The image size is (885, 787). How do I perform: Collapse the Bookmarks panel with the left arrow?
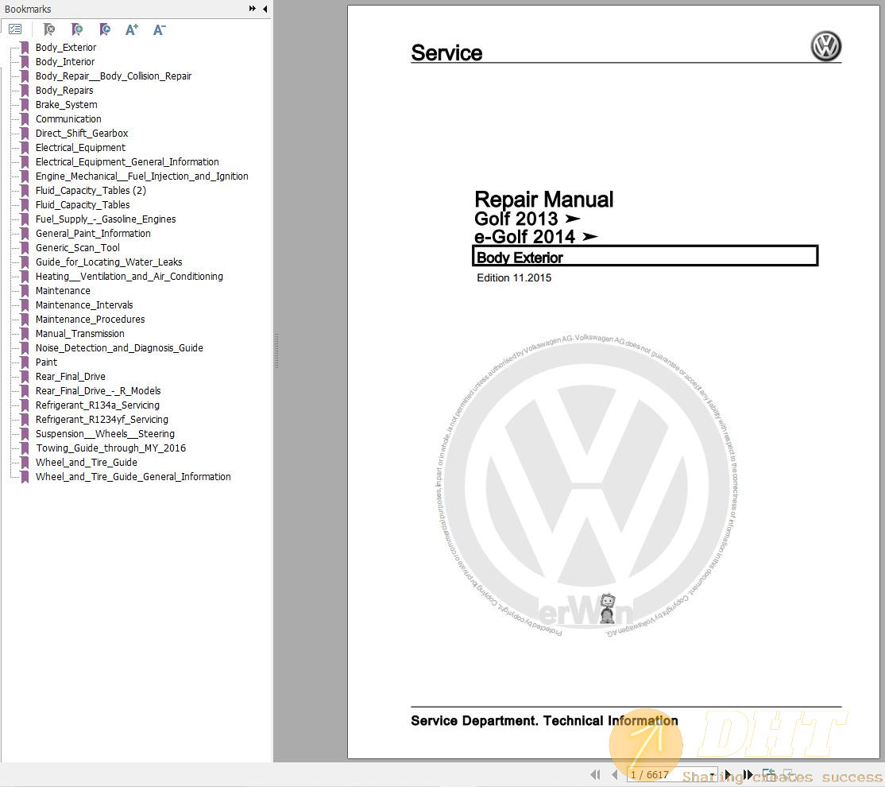(265, 9)
